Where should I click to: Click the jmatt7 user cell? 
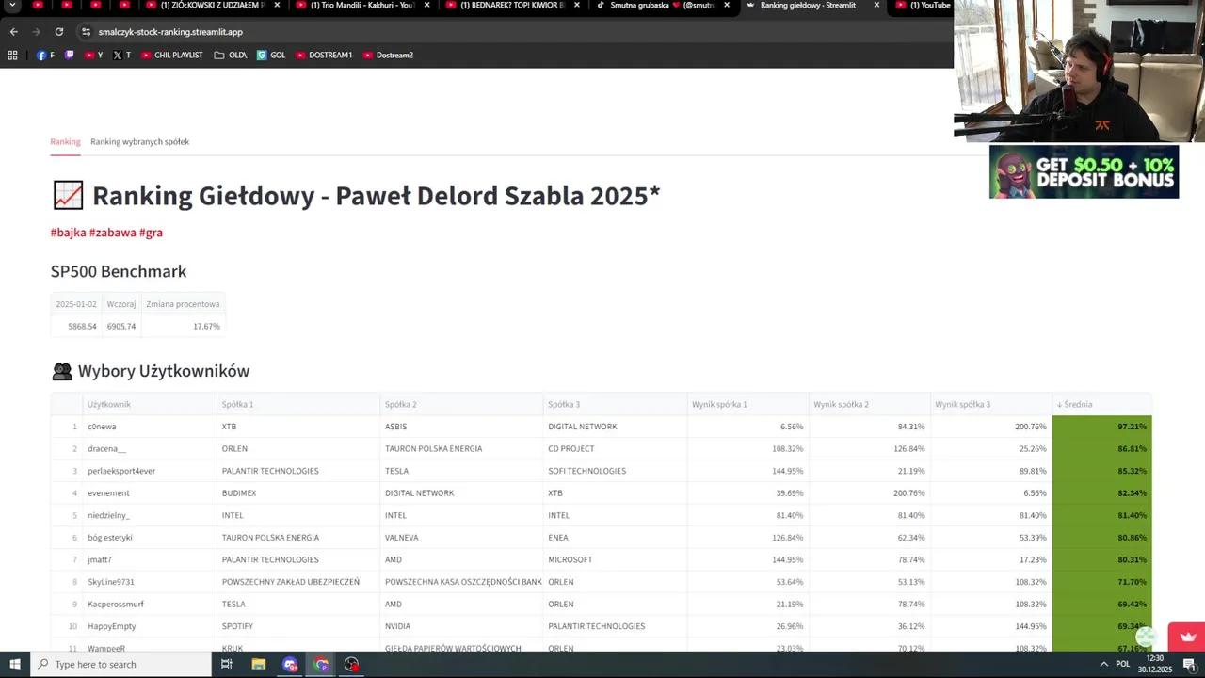[x=151, y=560]
